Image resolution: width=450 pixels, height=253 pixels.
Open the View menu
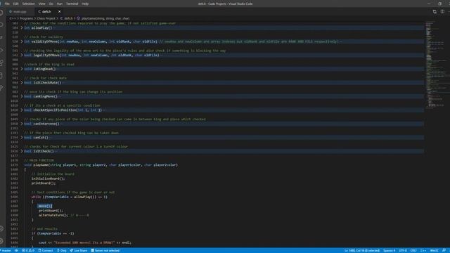click(42, 4)
